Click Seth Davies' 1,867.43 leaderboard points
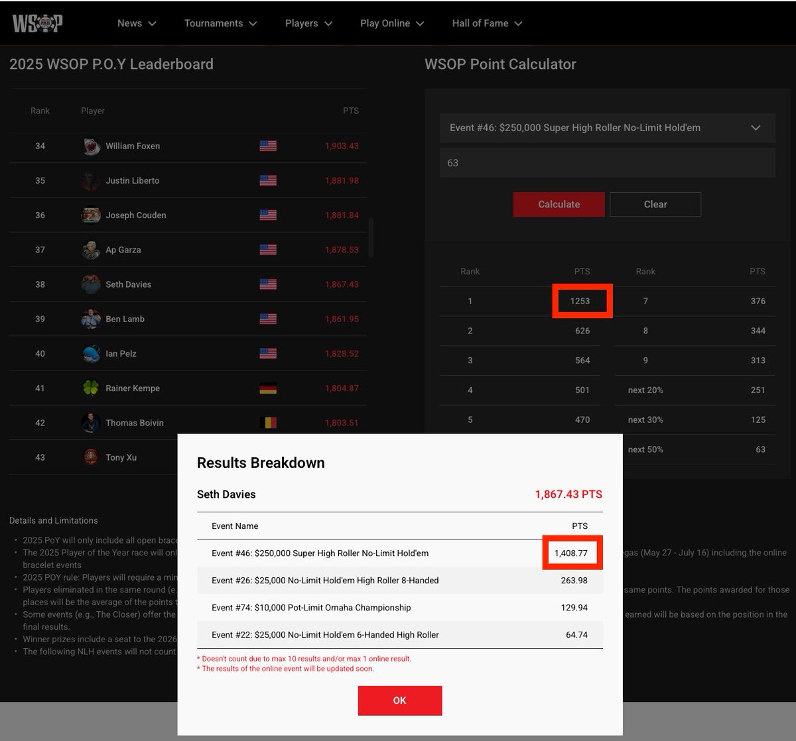Screen dimensions: 796x741 click(x=342, y=284)
